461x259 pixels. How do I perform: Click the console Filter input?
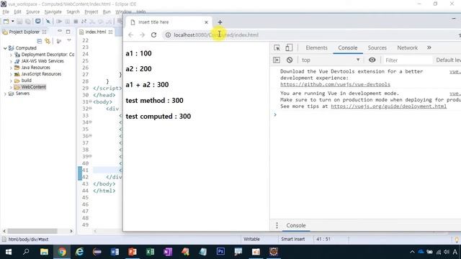coord(408,60)
